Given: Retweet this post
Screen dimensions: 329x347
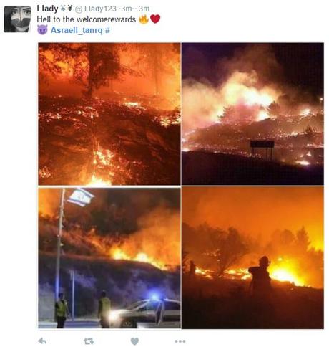Looking at the screenshot, I should click(89, 341).
